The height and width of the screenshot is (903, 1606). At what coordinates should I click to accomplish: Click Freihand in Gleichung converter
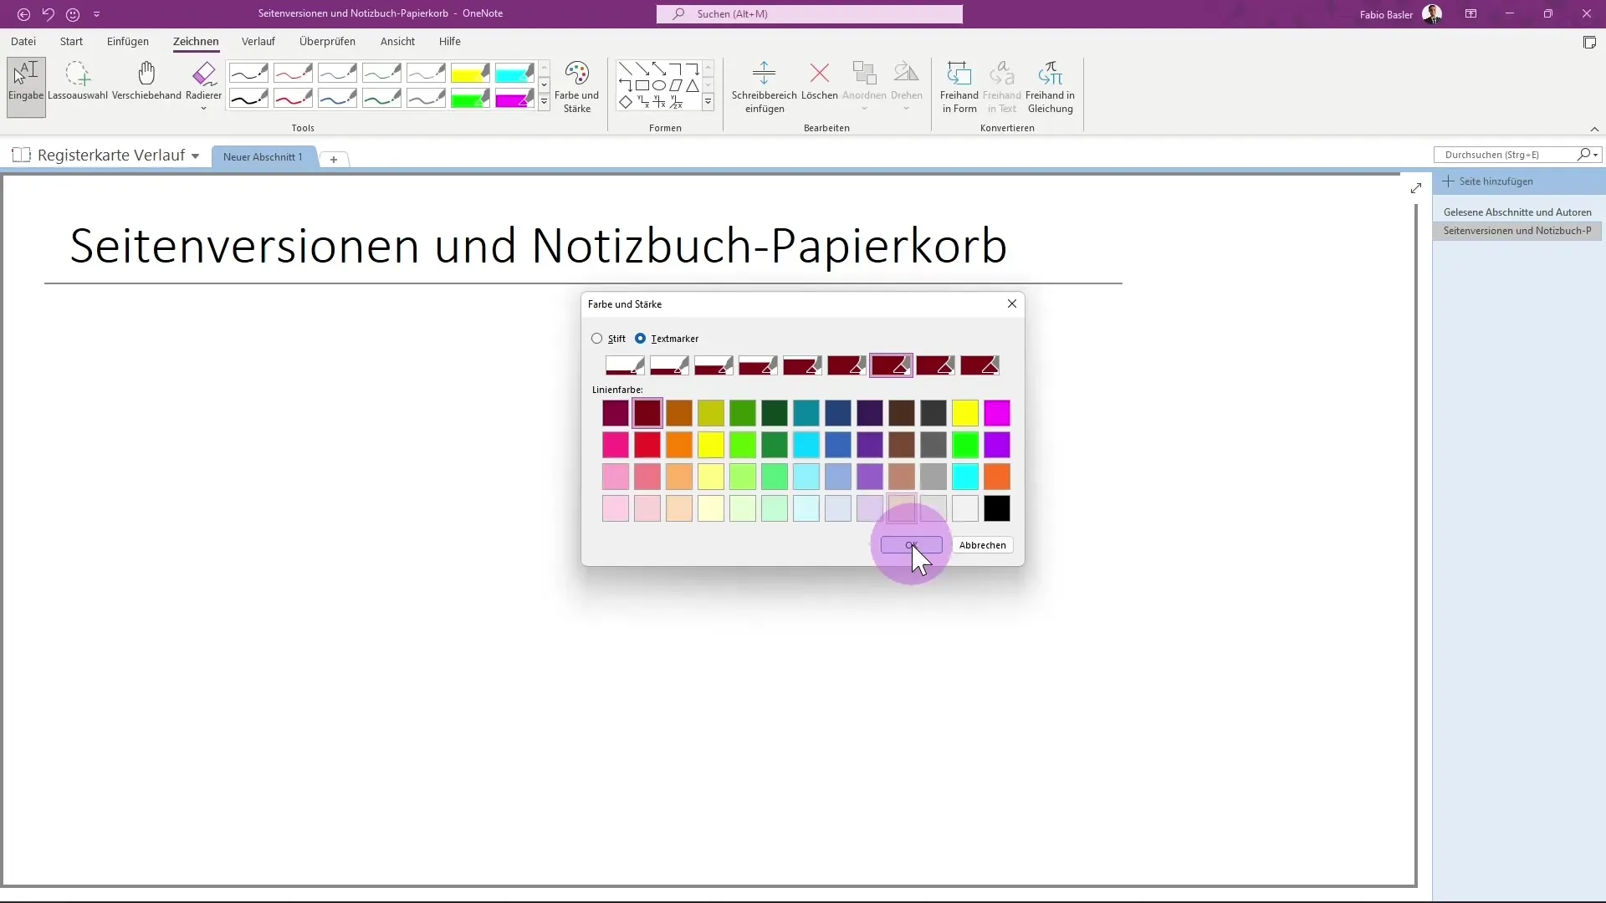tap(1050, 87)
